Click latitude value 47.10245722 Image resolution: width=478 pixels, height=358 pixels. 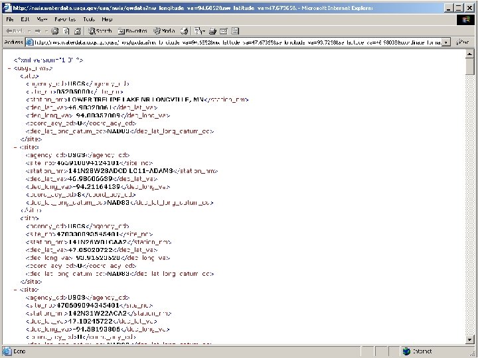90,321
